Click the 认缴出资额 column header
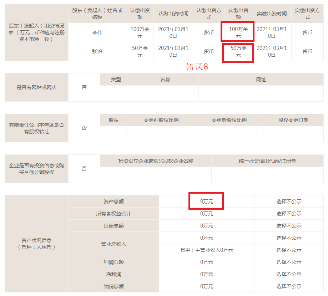 pyautogui.click(x=140, y=14)
